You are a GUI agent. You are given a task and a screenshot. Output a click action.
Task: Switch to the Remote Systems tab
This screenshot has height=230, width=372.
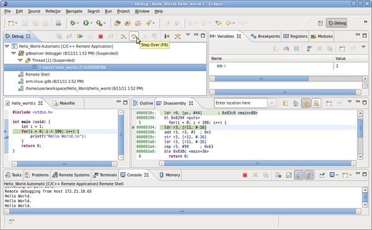pyautogui.click(x=71, y=175)
